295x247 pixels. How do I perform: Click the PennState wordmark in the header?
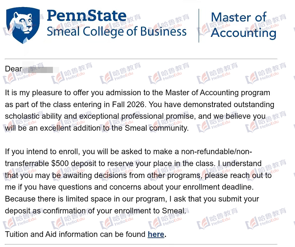(86, 16)
